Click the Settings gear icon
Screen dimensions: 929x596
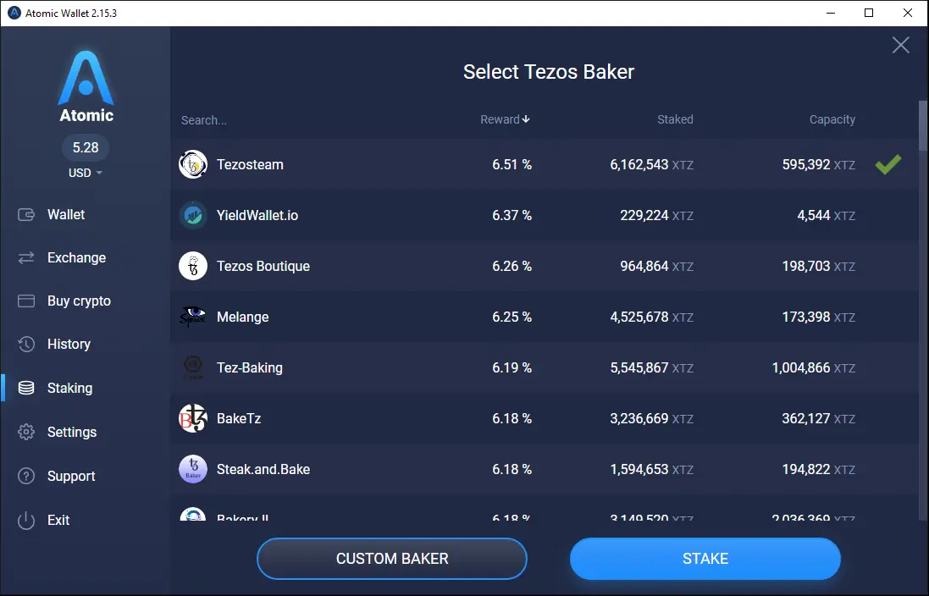pos(26,432)
